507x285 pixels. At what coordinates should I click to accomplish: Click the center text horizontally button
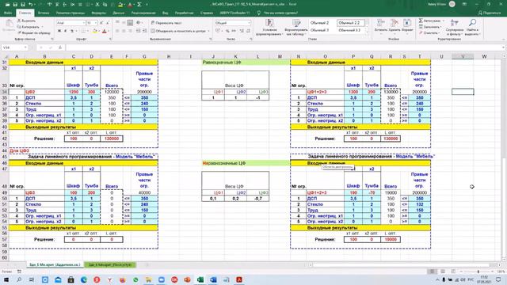(x=124, y=31)
